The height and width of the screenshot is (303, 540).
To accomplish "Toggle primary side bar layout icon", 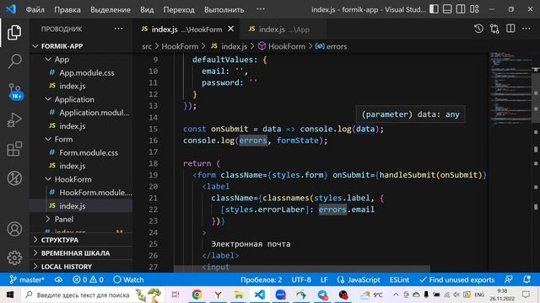I will point(434,9).
